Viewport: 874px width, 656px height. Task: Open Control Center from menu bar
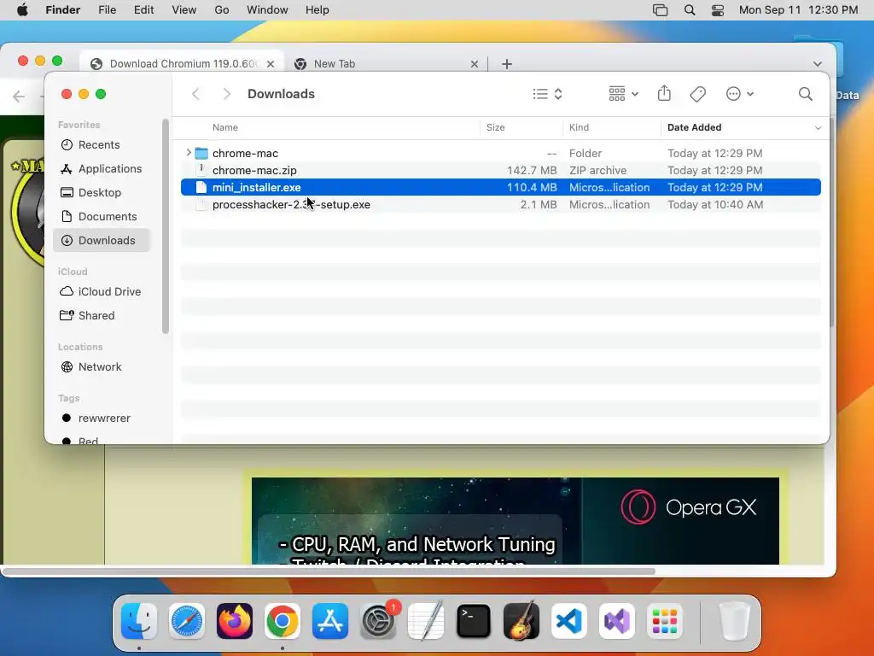718,10
